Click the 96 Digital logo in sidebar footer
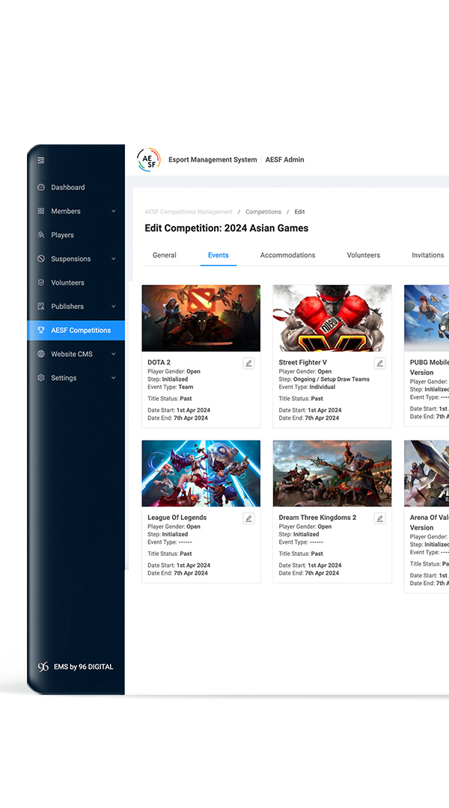 [43, 667]
